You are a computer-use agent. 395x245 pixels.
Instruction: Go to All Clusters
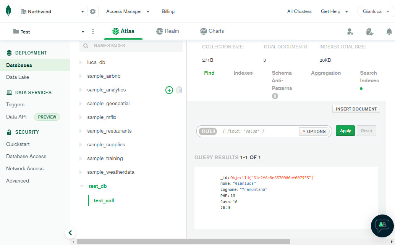coord(299,11)
